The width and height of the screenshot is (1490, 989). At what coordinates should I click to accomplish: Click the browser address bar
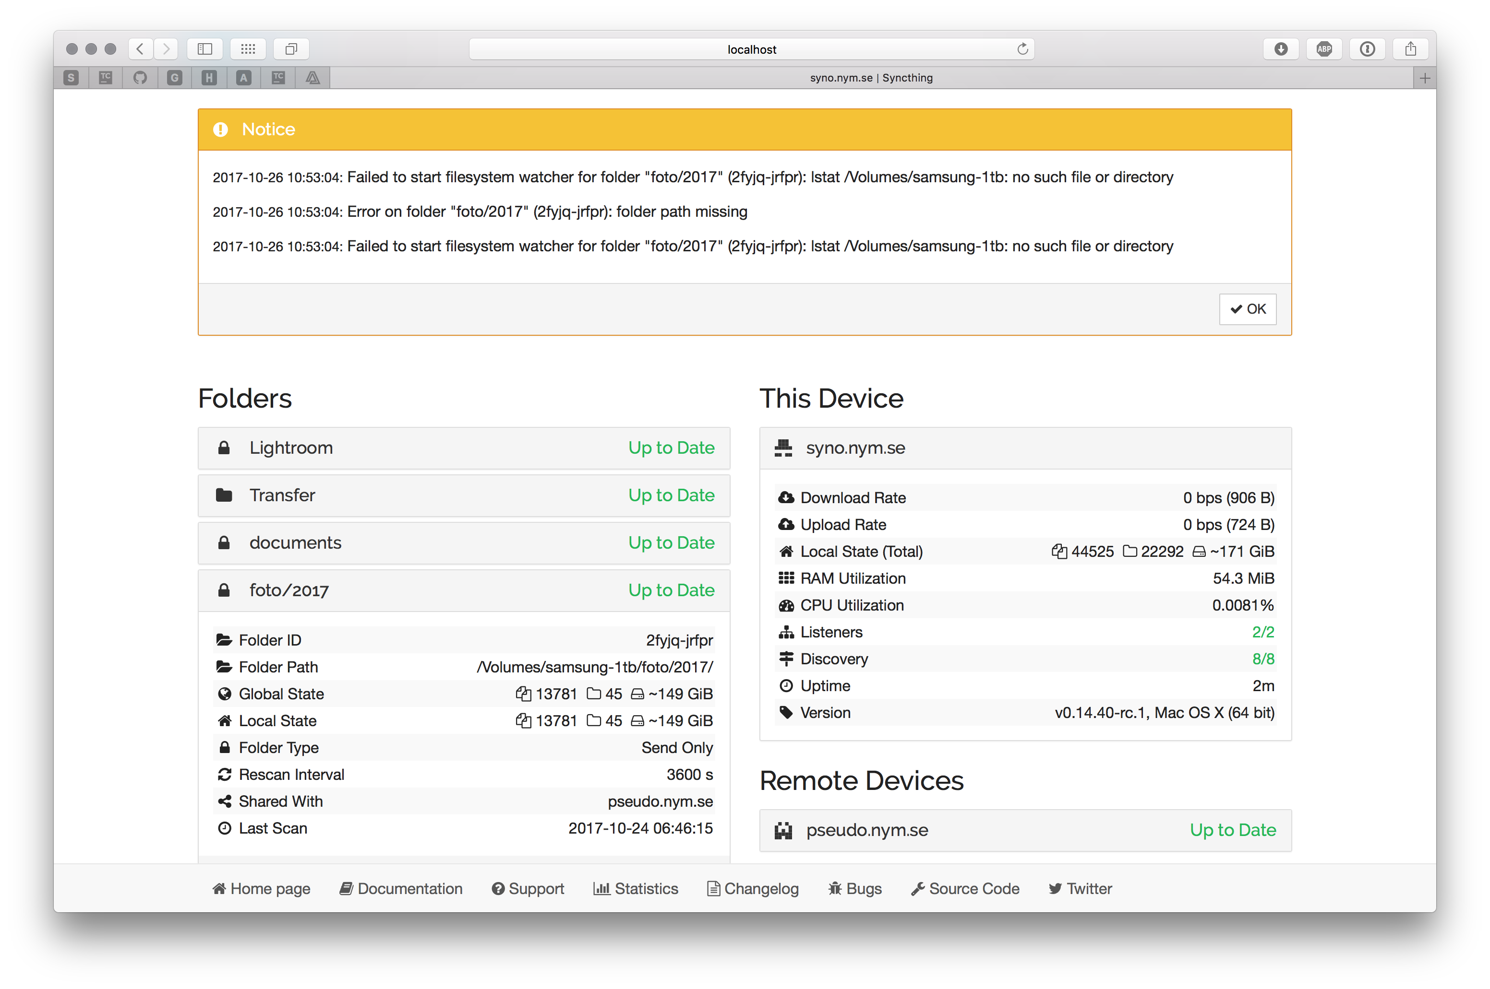pos(751,48)
